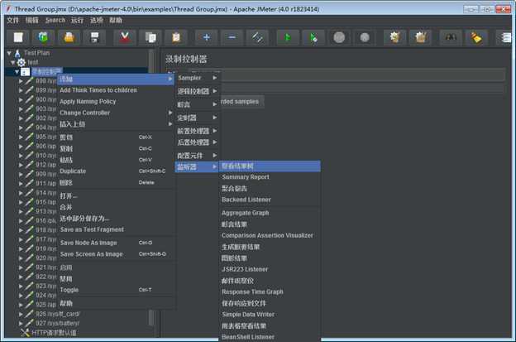
Task: Select the HTTP请求默认值 tree item
Action: click(x=54, y=333)
